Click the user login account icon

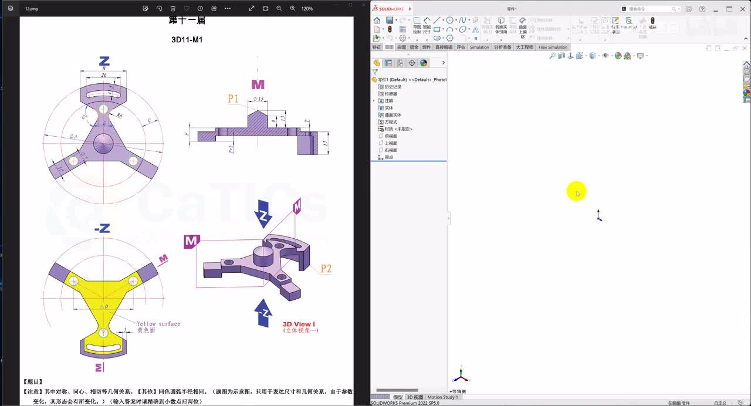(688, 9)
